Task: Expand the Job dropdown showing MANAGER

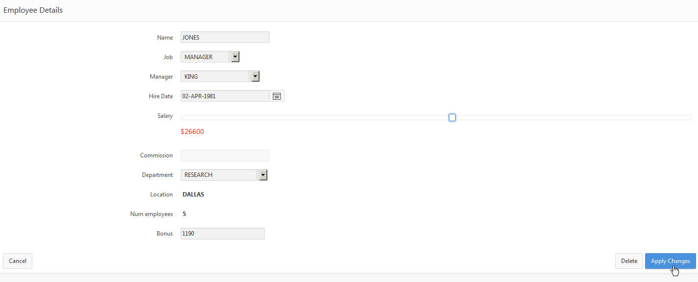Action: tap(235, 57)
